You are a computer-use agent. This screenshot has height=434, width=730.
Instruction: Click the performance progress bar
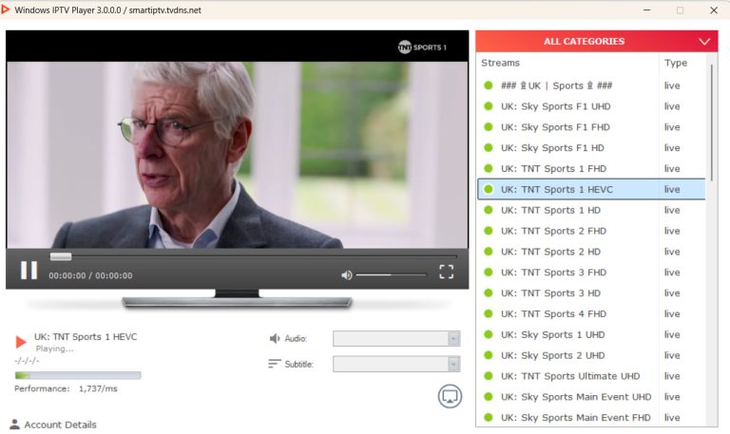(78, 375)
